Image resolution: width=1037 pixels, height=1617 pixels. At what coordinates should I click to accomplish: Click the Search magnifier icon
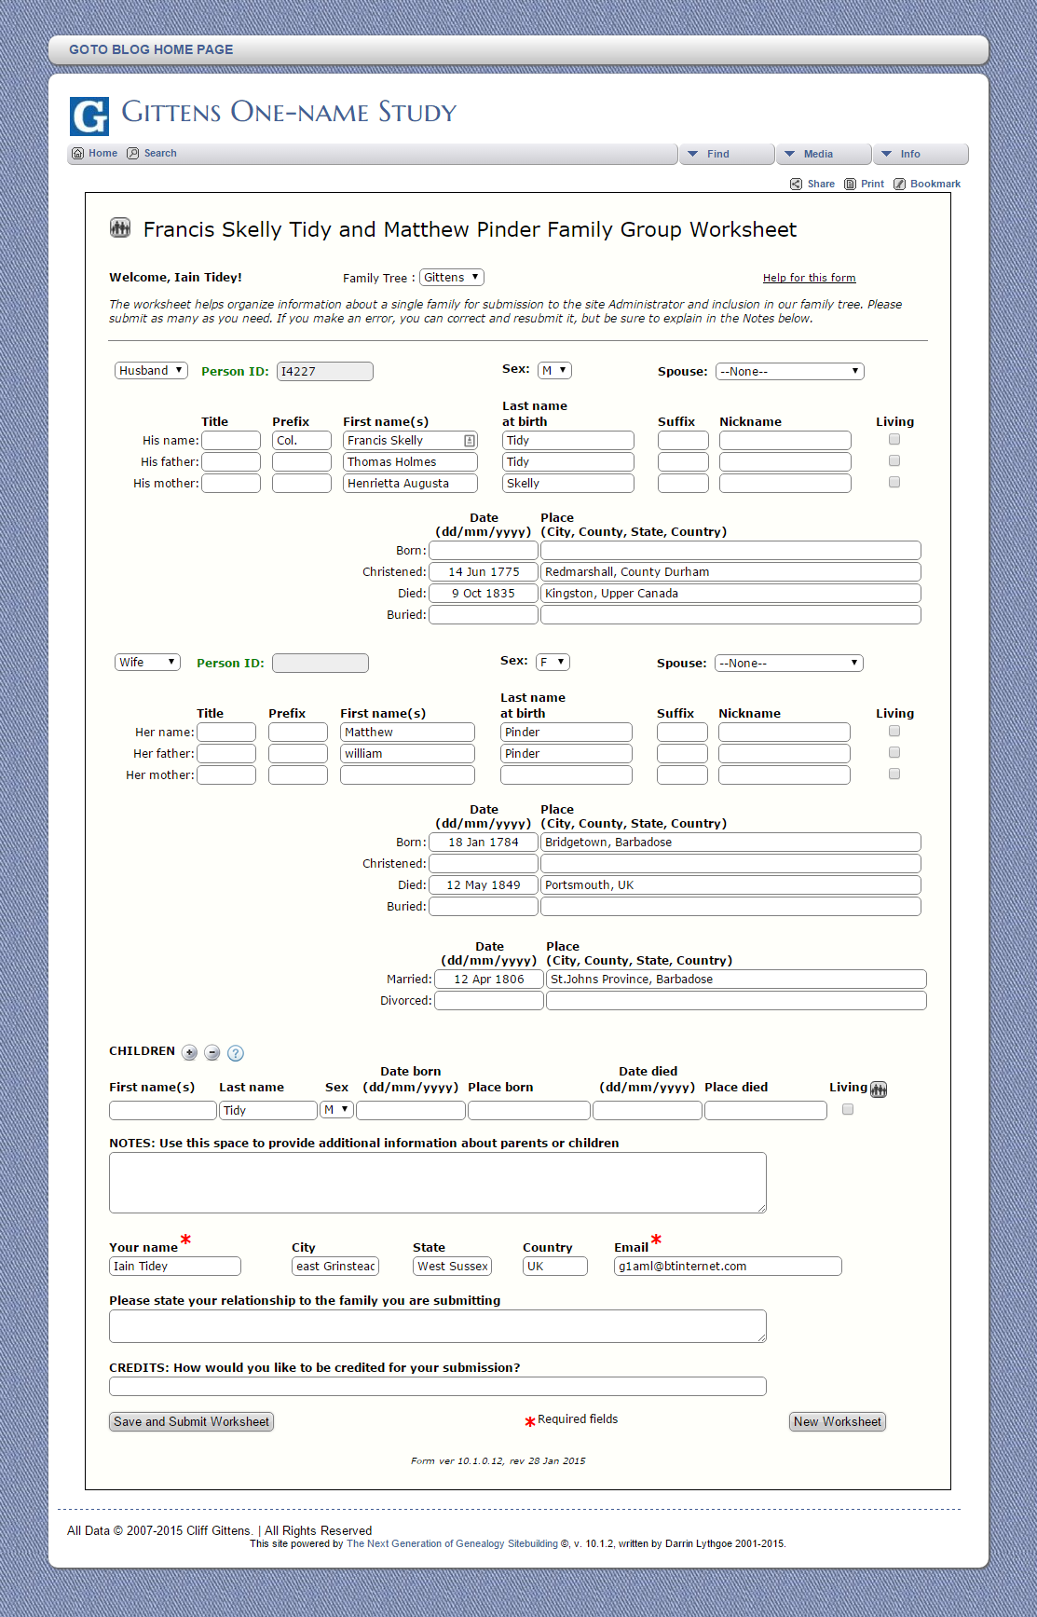click(133, 154)
